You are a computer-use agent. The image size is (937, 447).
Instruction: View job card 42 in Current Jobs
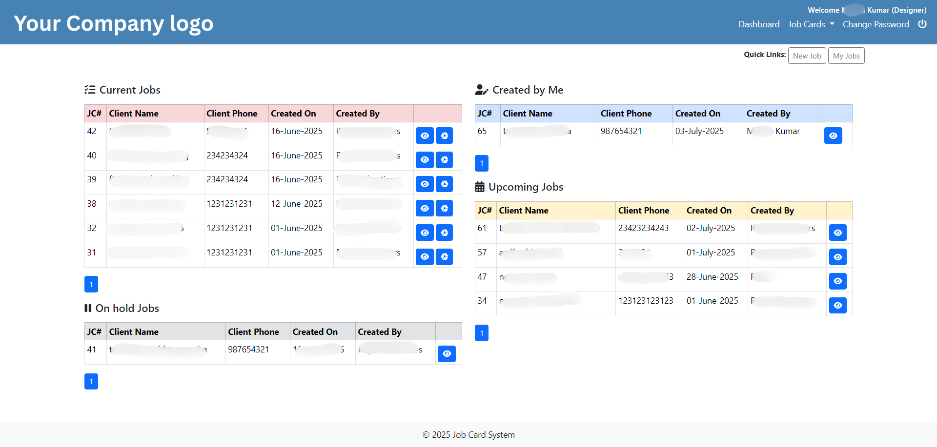424,136
